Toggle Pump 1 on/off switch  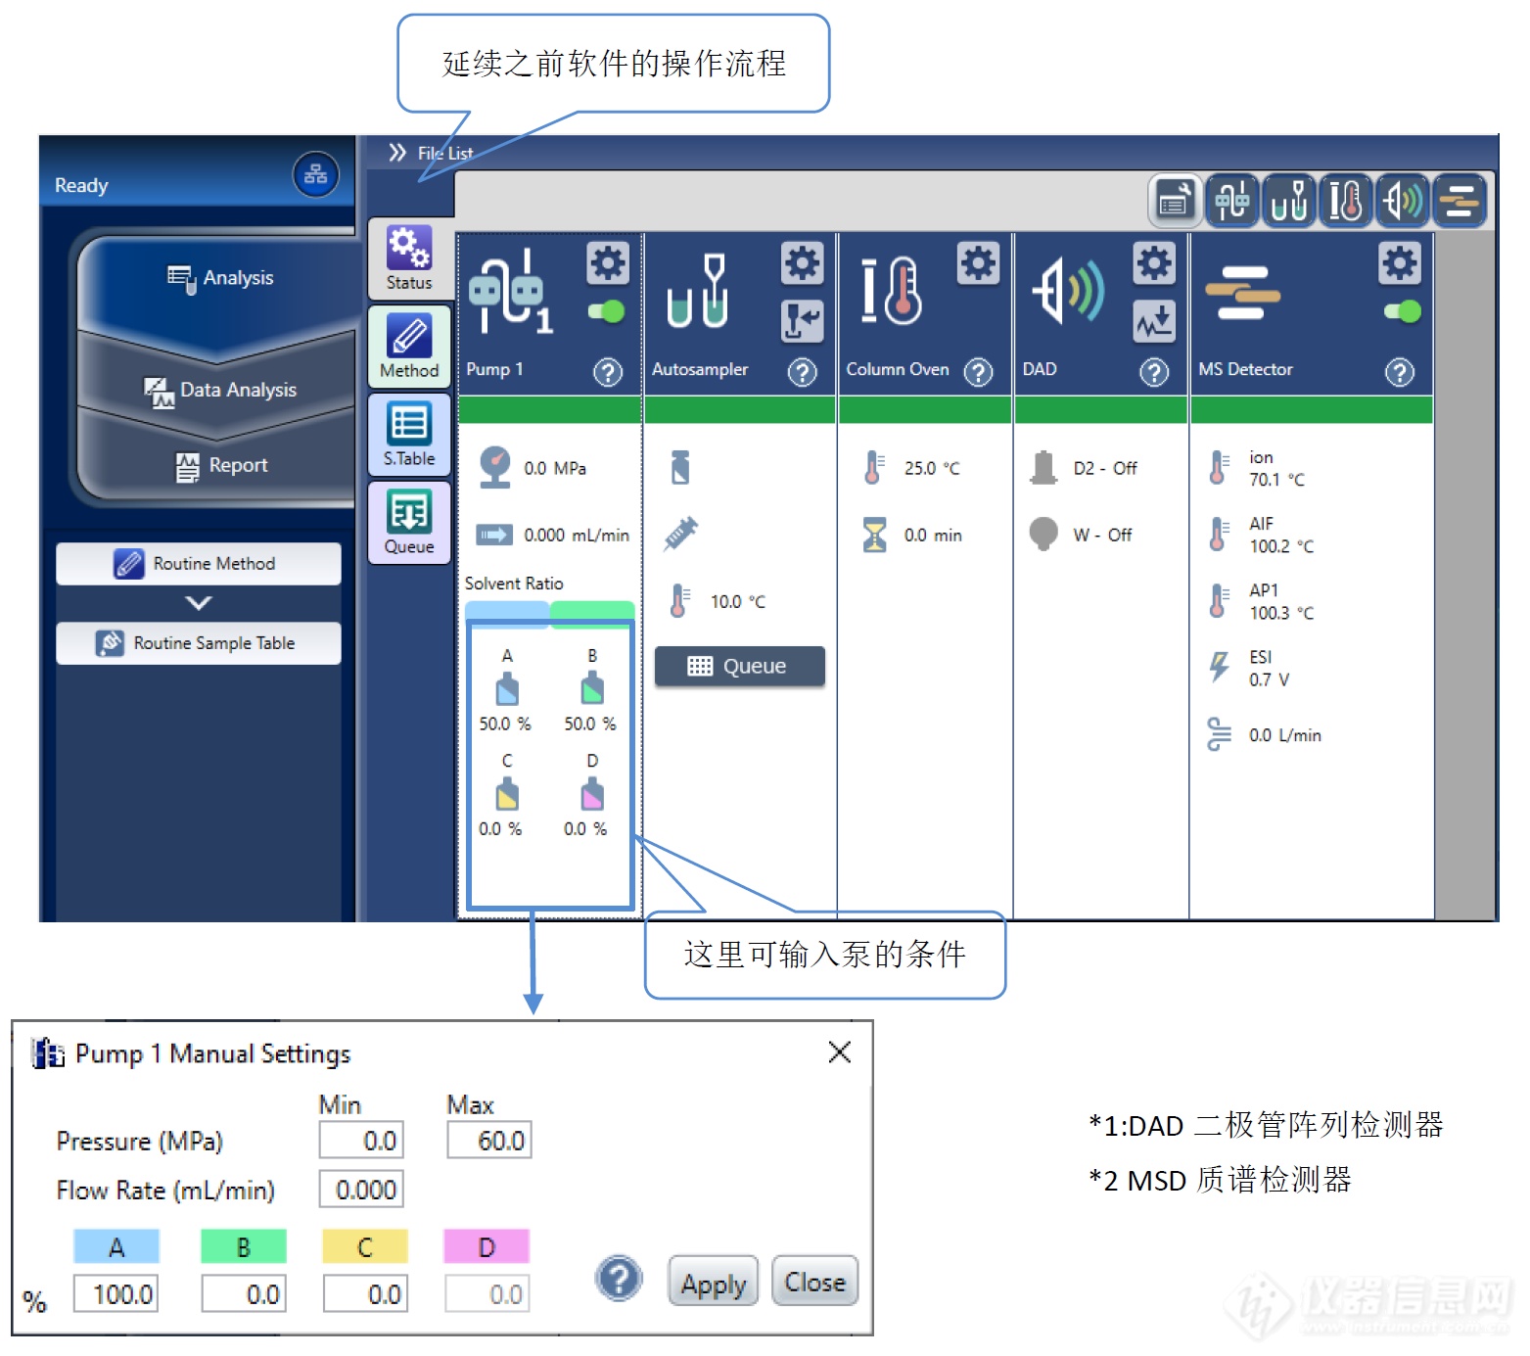coord(607,311)
